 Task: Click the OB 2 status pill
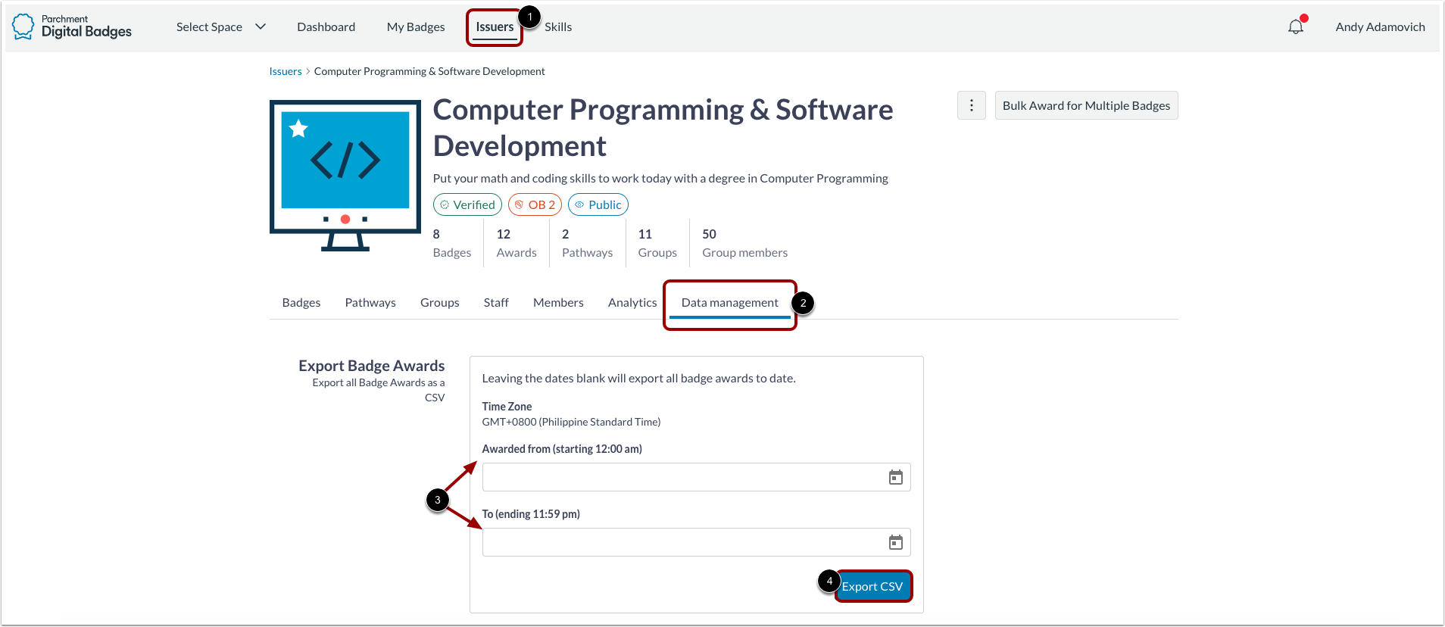535,204
